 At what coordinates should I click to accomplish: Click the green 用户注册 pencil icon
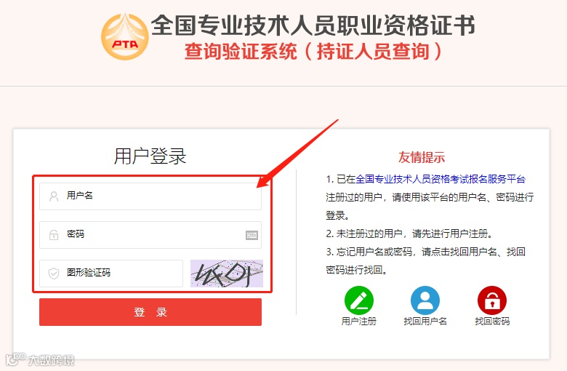(358, 300)
